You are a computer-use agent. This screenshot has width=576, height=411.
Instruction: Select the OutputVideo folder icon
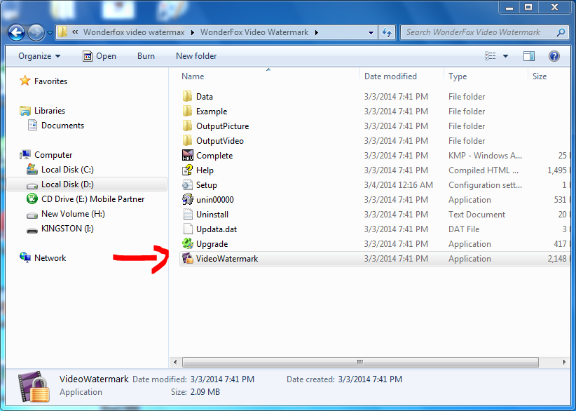pos(187,140)
